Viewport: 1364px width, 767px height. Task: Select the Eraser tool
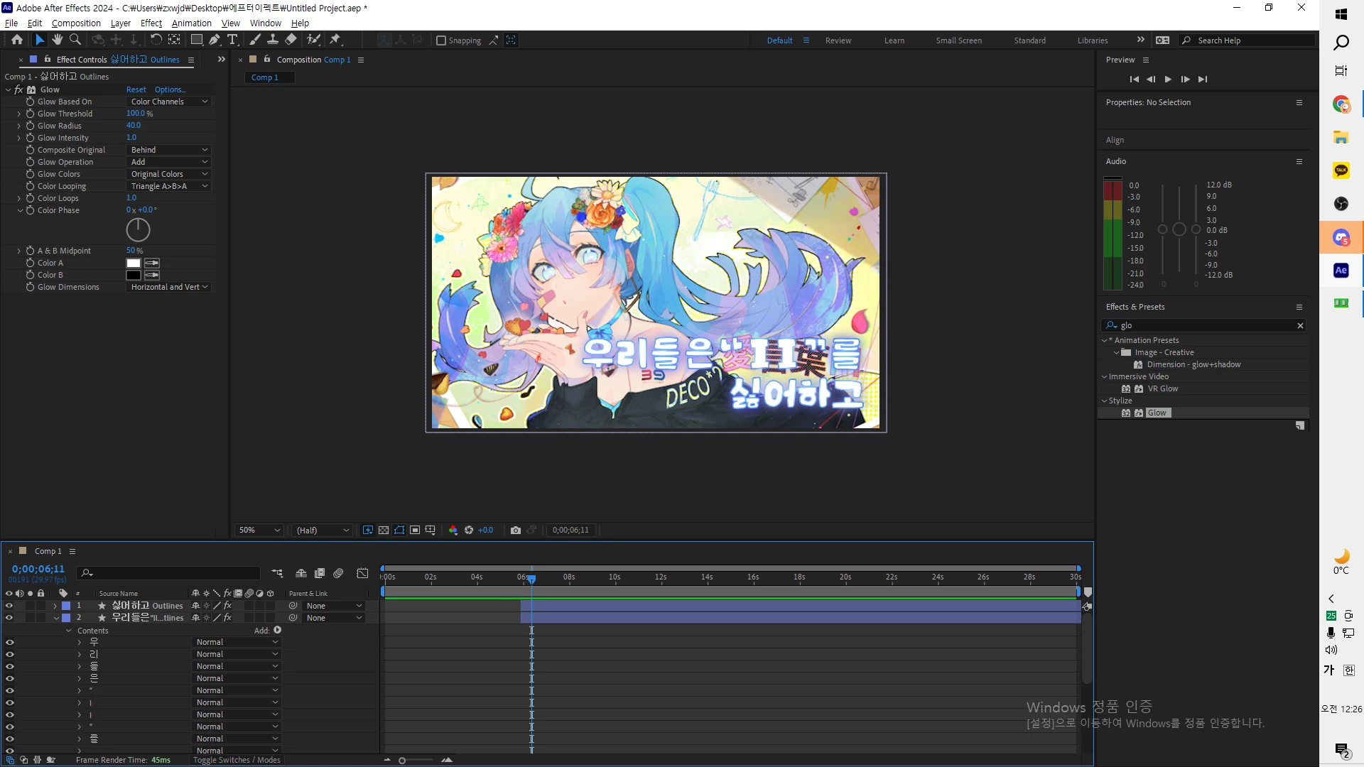(291, 40)
